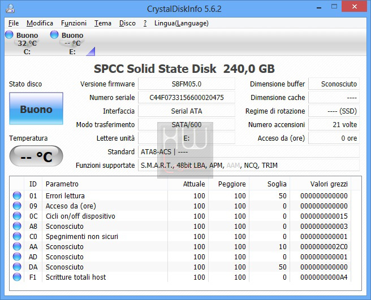Click the -- °C temperature button
371x300 pixels.
[36, 156]
